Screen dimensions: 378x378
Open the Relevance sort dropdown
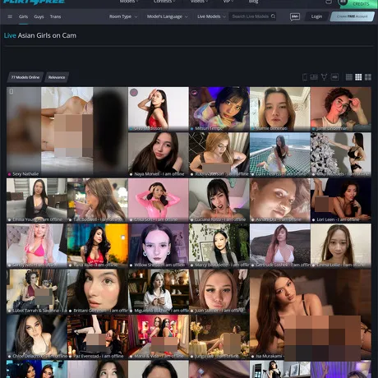(57, 77)
